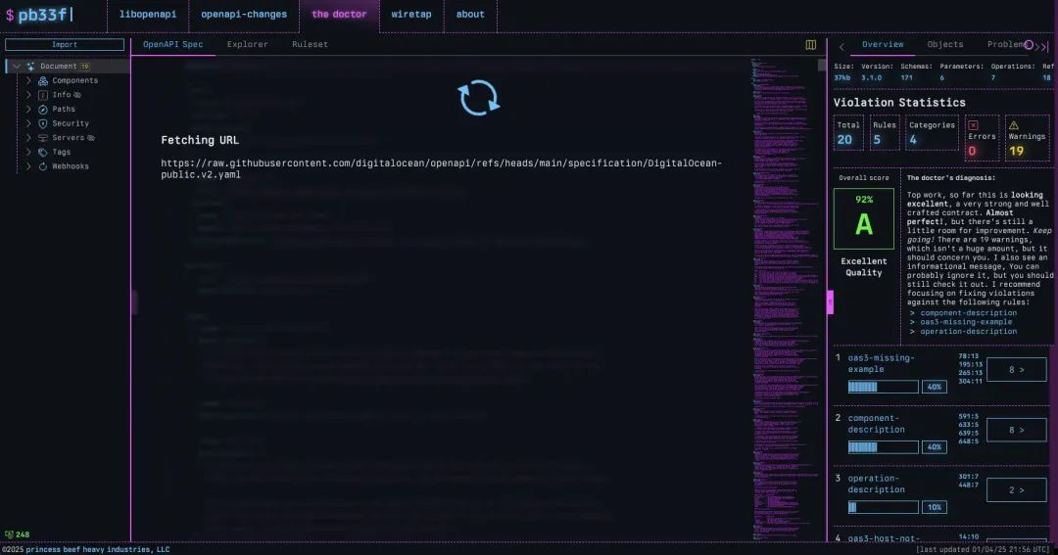Expand the Info tree node chevron
The height and width of the screenshot is (555, 1058).
coord(28,95)
